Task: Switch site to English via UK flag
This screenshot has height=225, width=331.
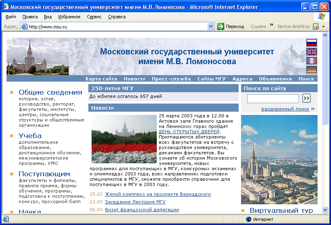Action: point(311,52)
